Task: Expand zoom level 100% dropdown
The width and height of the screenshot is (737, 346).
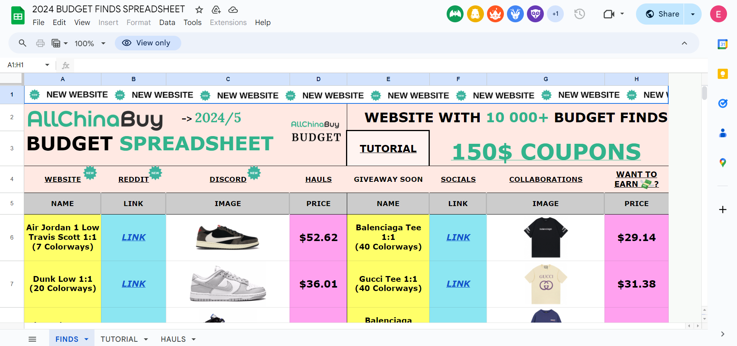Action: point(103,43)
